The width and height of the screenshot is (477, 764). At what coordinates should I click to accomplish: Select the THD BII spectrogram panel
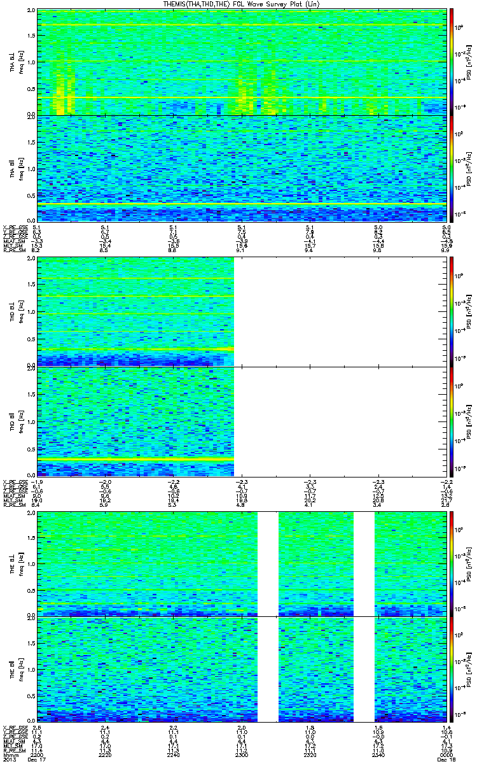tap(241, 421)
